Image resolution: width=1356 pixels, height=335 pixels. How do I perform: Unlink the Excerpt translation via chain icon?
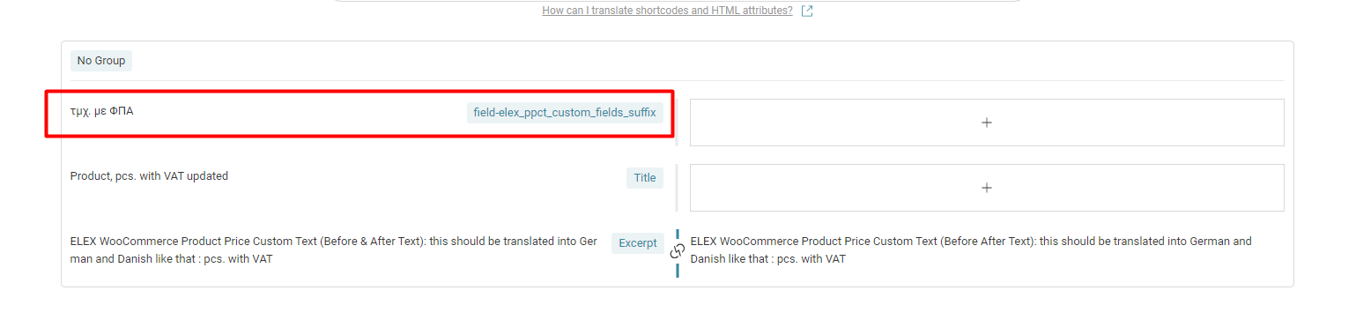click(678, 250)
